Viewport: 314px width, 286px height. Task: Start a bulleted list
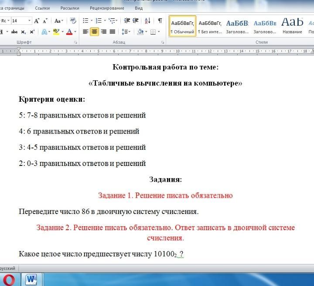point(86,21)
